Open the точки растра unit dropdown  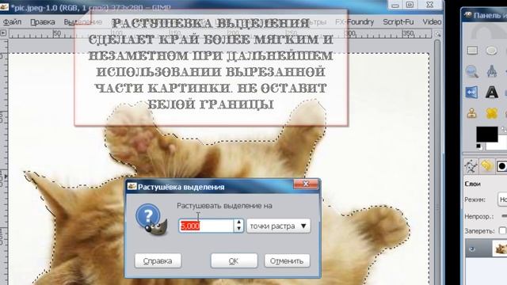[x=278, y=226]
